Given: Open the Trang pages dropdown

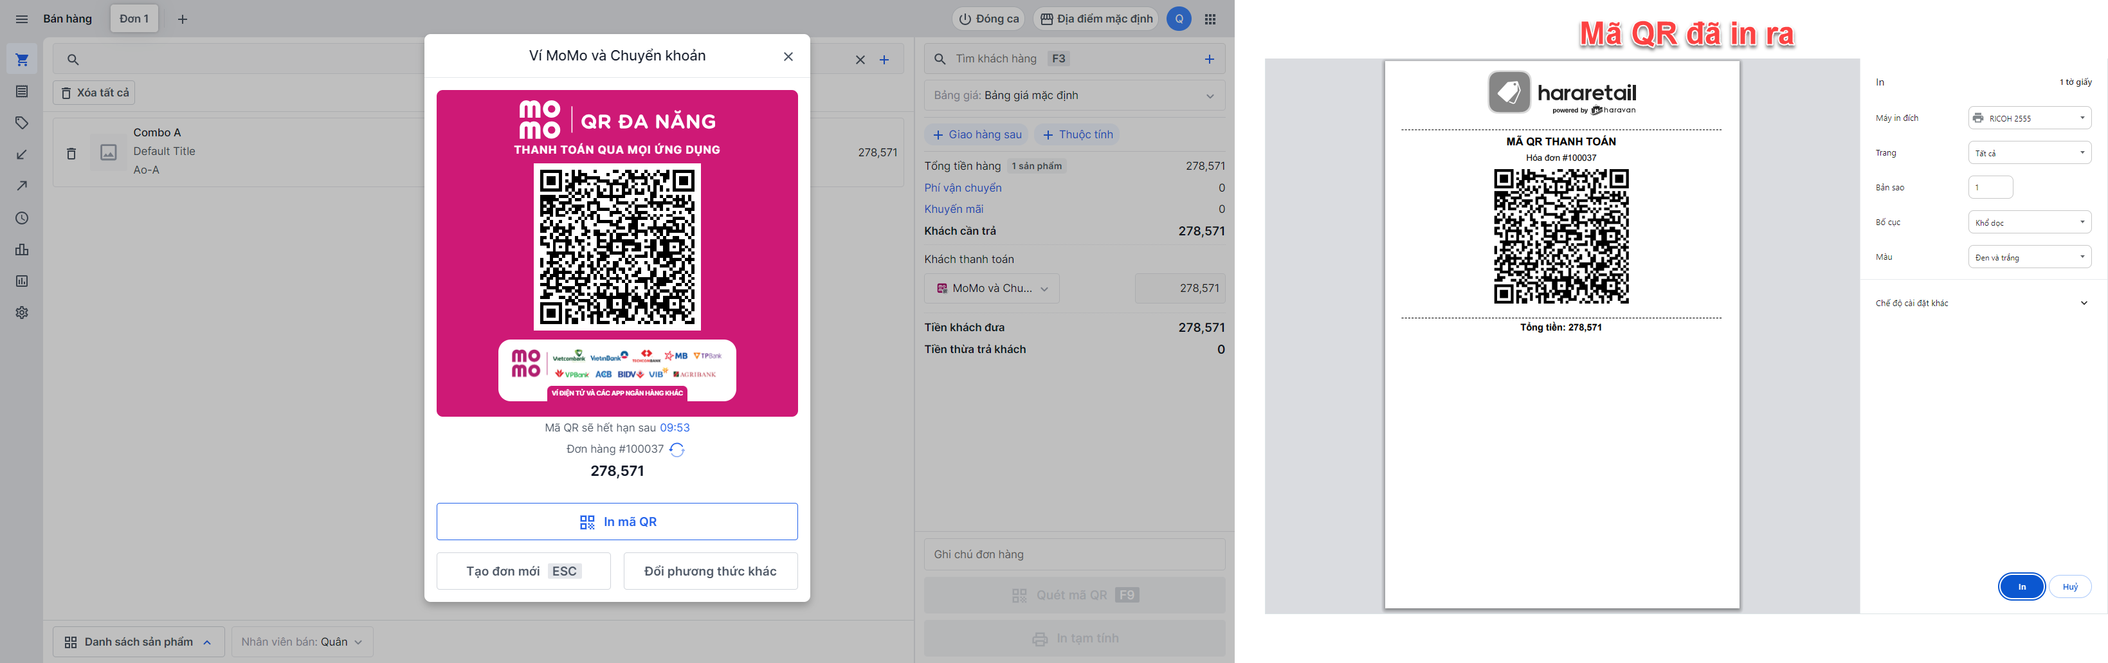Looking at the screenshot, I should pos(2029,153).
